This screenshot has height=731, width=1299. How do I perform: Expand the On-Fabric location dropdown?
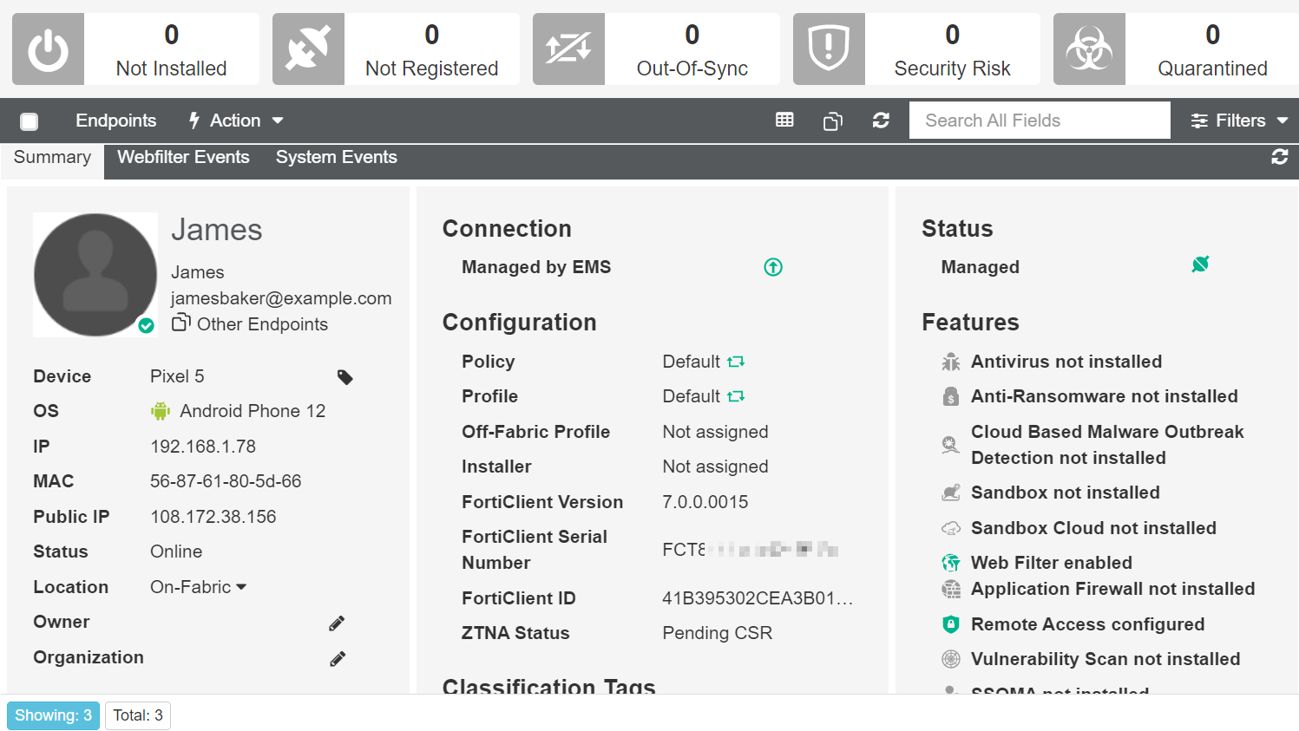pyautogui.click(x=240, y=586)
